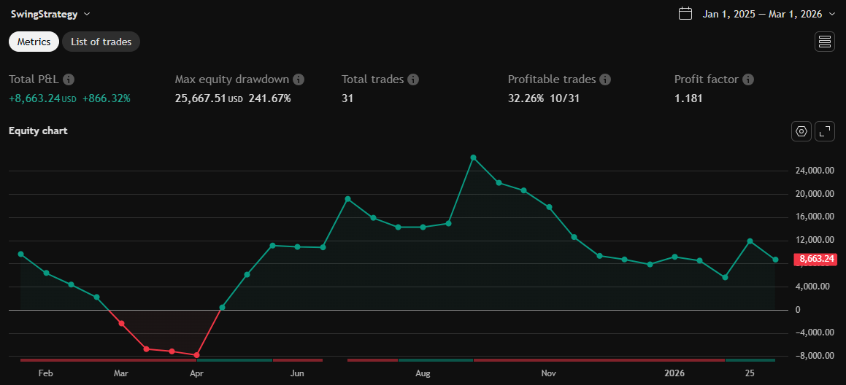Open equity chart settings hexagon icon
This screenshot has width=846, height=385.
point(801,131)
